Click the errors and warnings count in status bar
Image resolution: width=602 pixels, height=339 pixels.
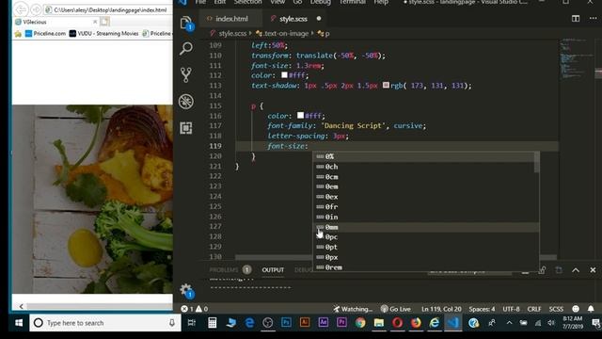point(195,309)
